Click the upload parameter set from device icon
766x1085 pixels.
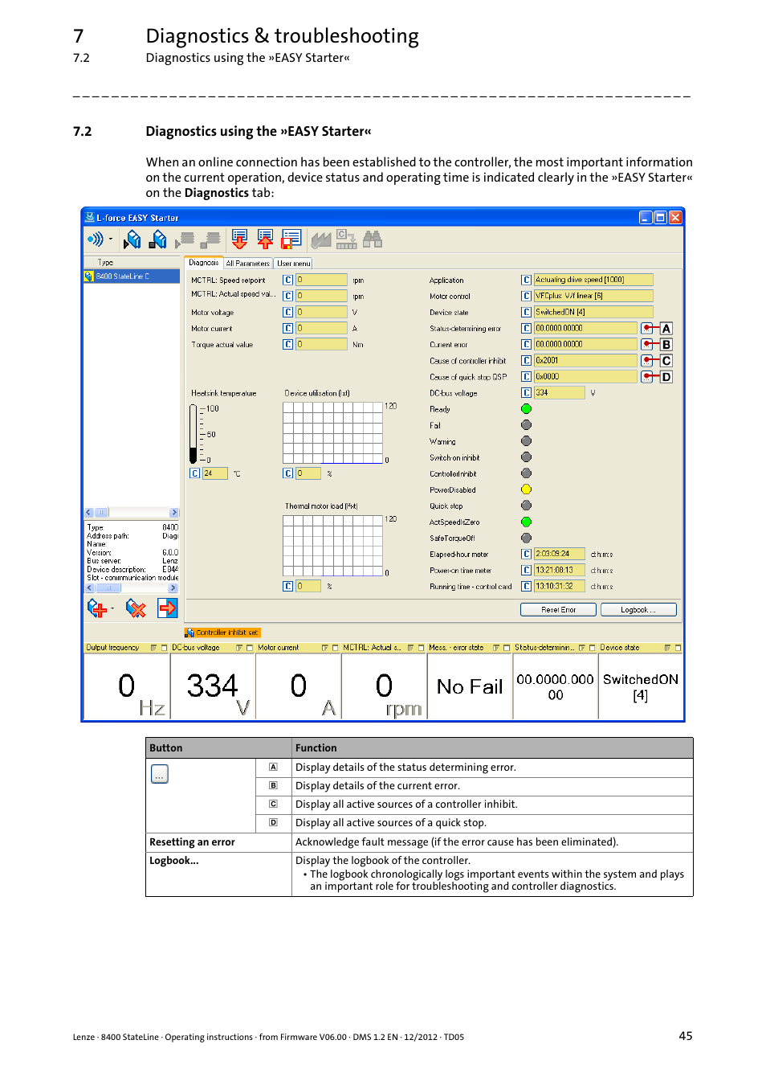(265, 239)
